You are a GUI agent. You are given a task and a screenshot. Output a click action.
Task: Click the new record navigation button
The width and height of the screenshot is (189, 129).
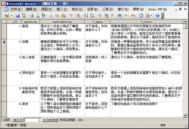(55, 120)
